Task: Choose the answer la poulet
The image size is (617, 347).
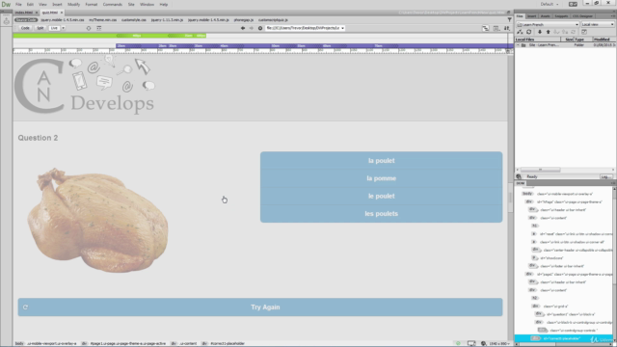Action: point(382,161)
